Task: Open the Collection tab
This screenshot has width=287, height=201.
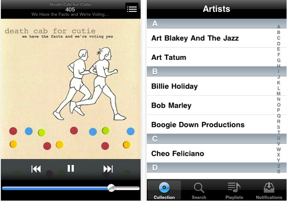Action: click(164, 190)
